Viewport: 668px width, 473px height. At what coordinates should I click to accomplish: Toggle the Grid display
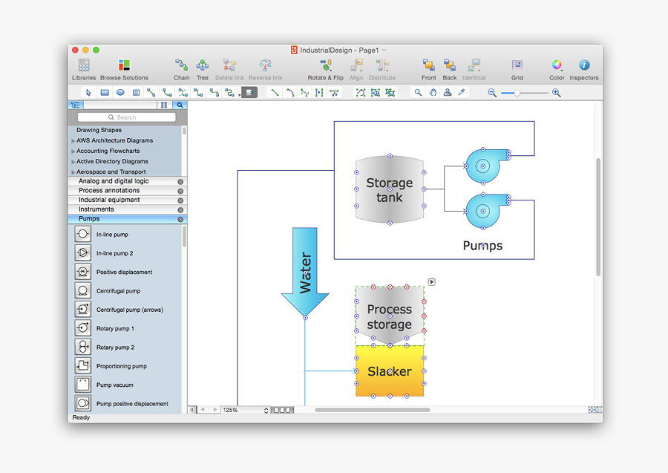click(x=517, y=67)
